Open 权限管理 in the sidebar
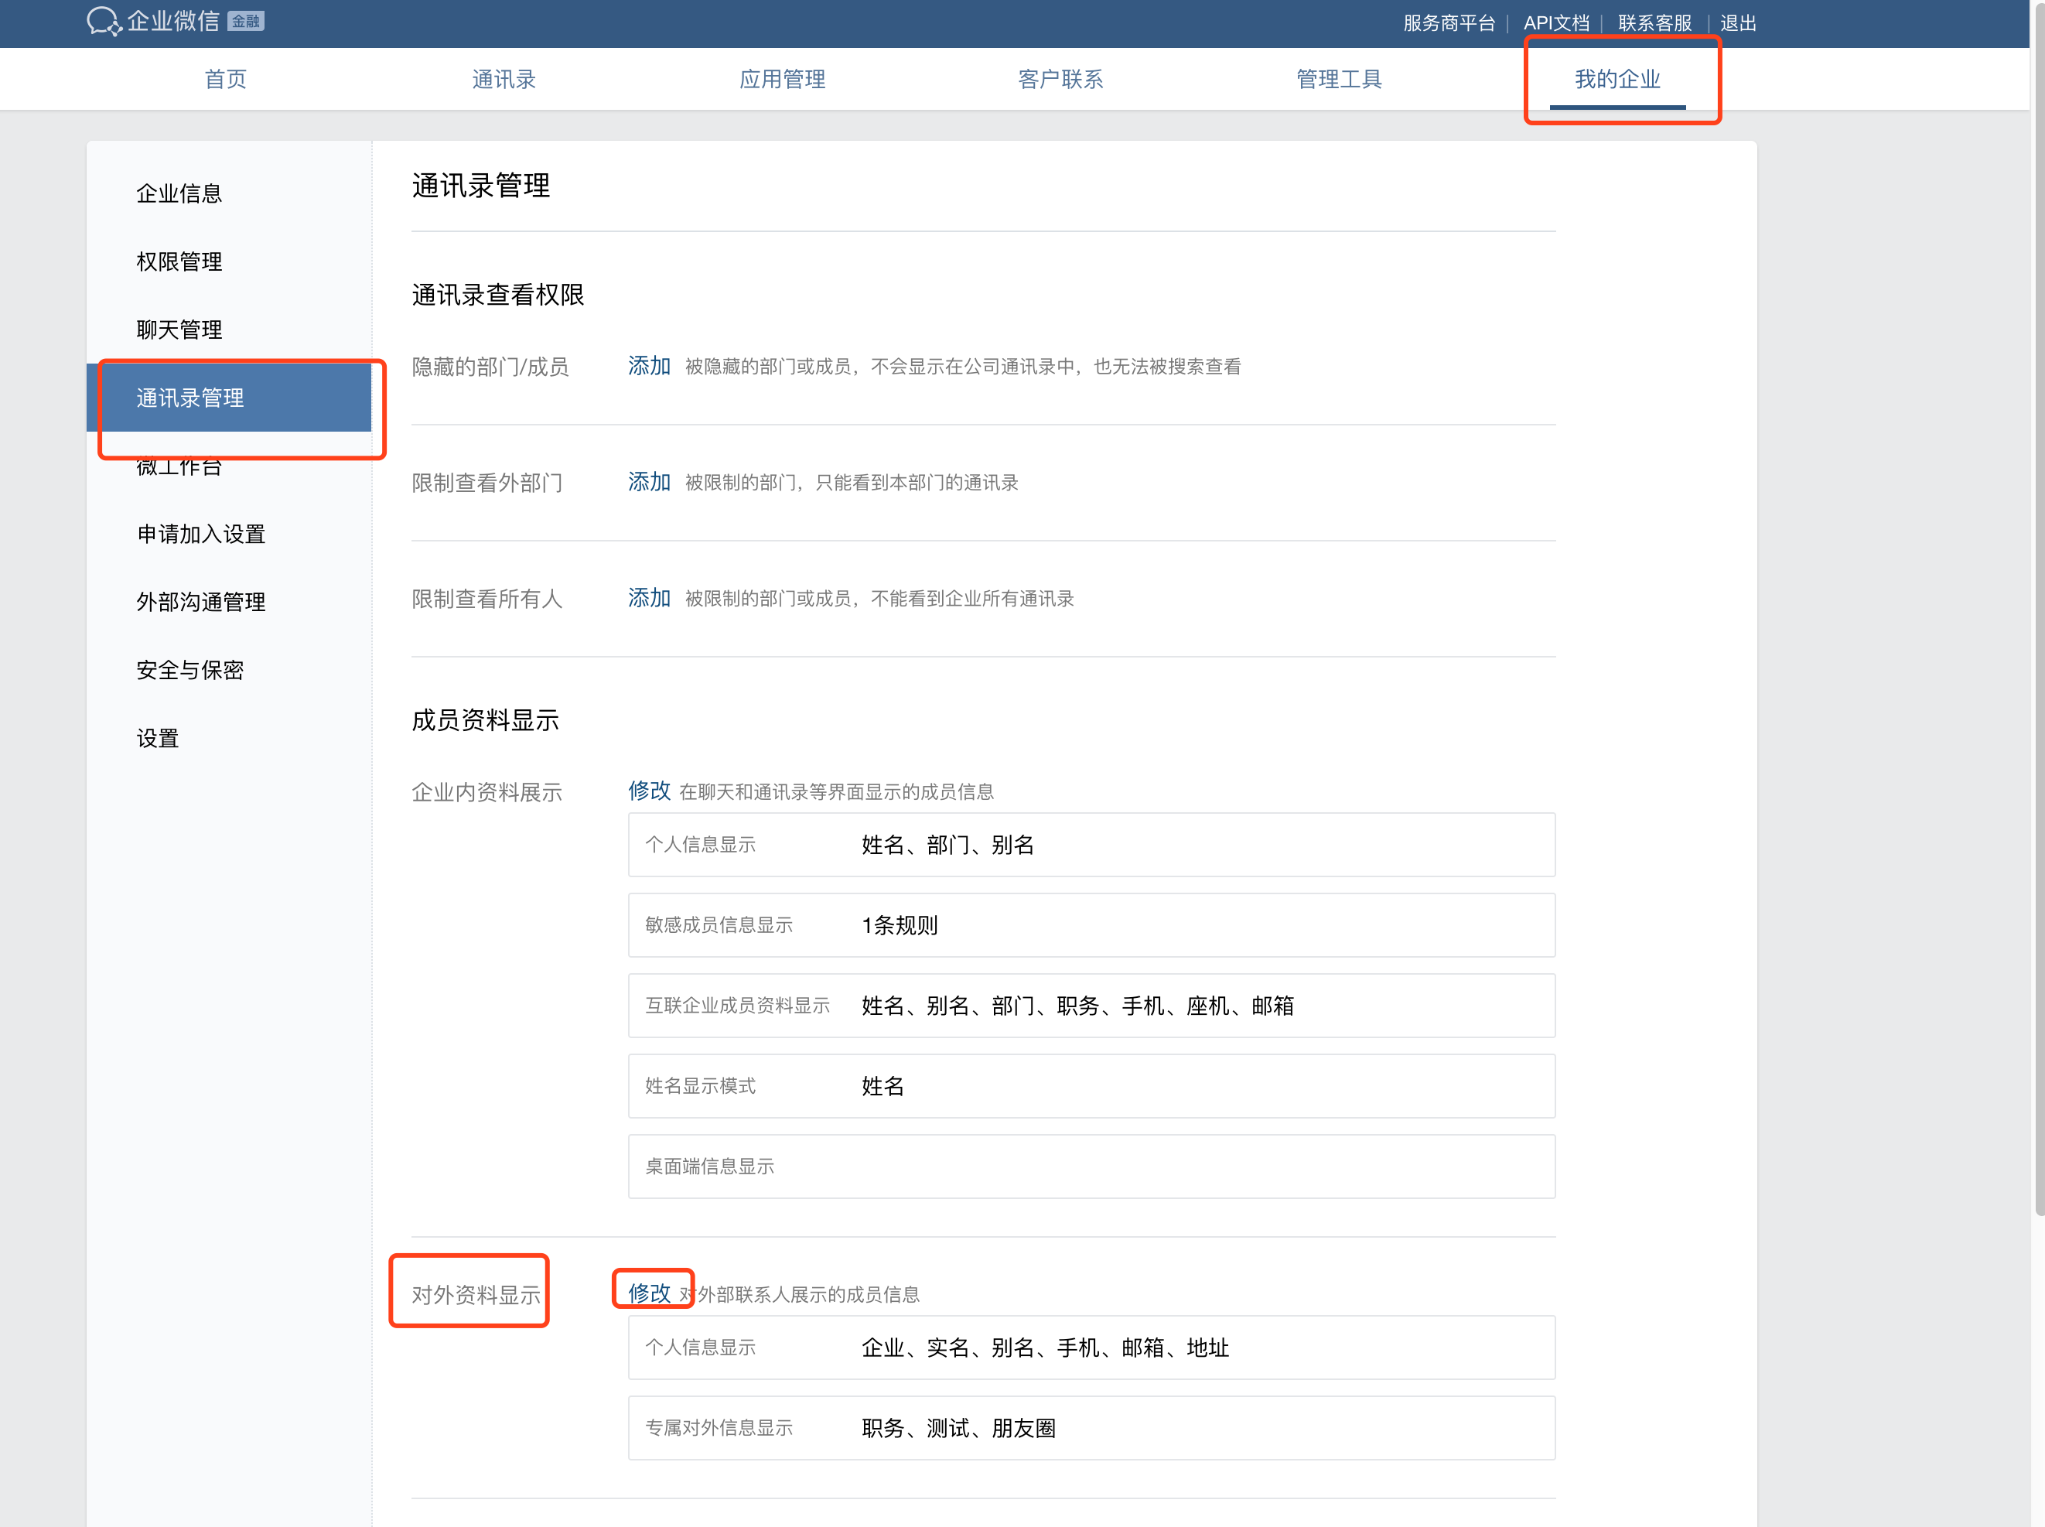This screenshot has width=2045, height=1527. [x=179, y=261]
